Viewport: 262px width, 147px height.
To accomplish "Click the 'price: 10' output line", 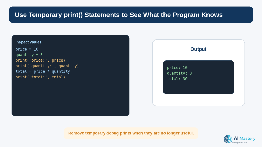I will coord(177,68).
